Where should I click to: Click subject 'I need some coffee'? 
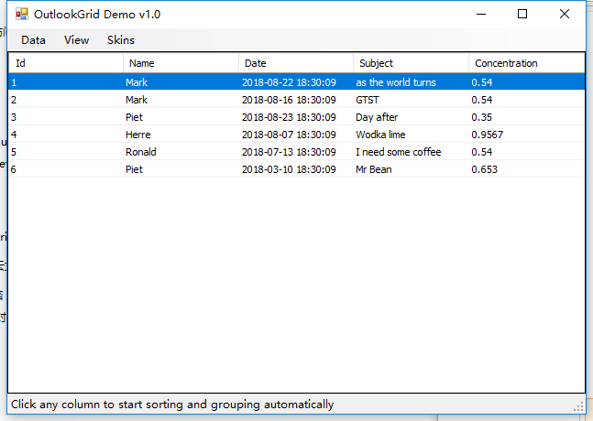(412, 151)
